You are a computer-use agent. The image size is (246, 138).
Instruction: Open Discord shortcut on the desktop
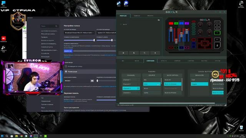[126, 3]
